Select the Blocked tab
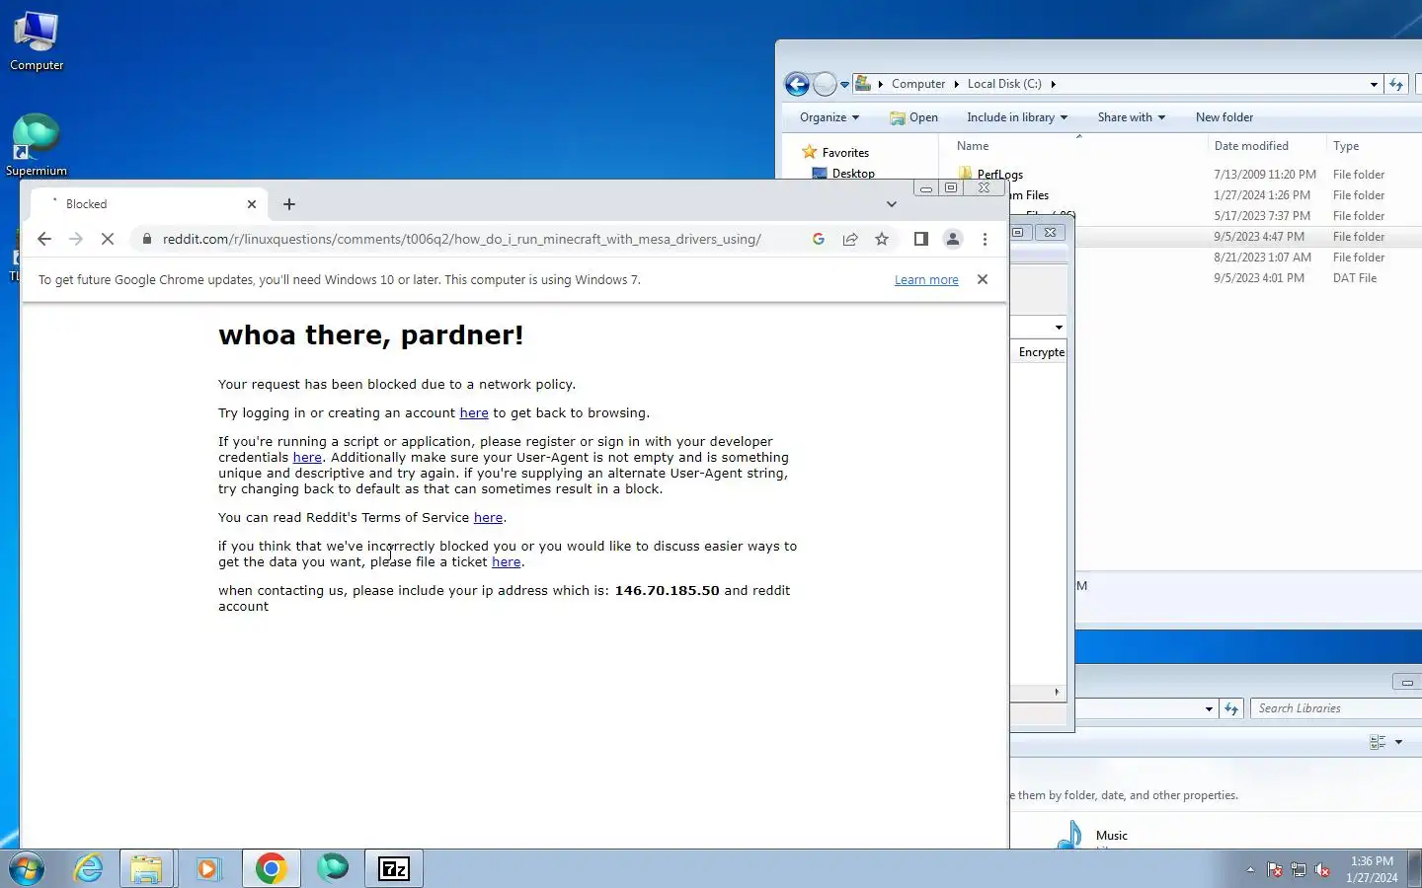Viewport: 1422px width, 888px height. click(x=148, y=204)
